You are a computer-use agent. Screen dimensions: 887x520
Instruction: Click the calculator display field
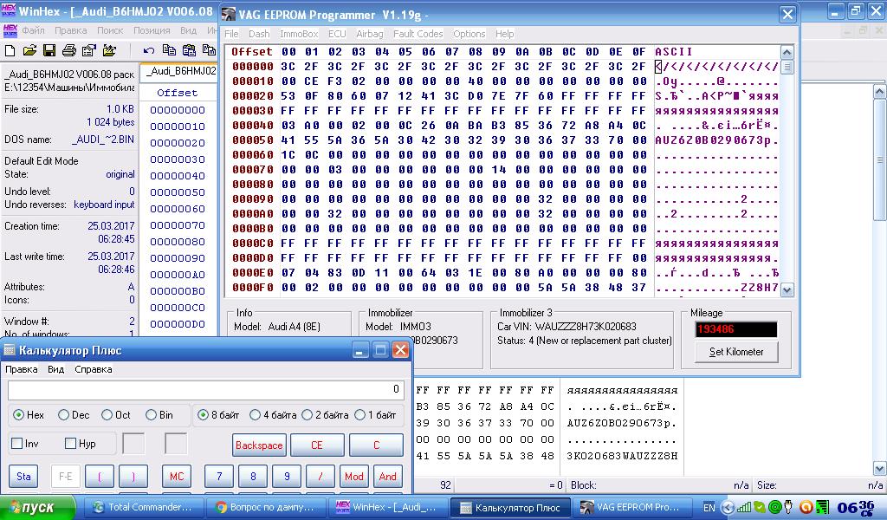(206, 389)
